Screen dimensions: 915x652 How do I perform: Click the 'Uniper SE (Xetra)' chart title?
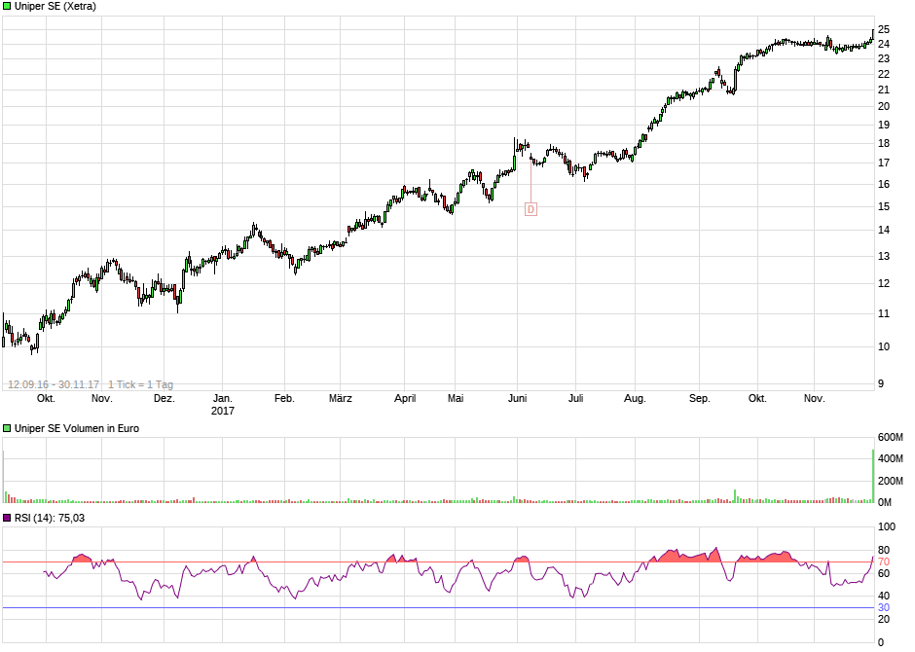coord(55,7)
